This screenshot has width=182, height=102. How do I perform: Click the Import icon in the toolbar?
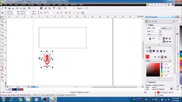click(x=46, y=8)
